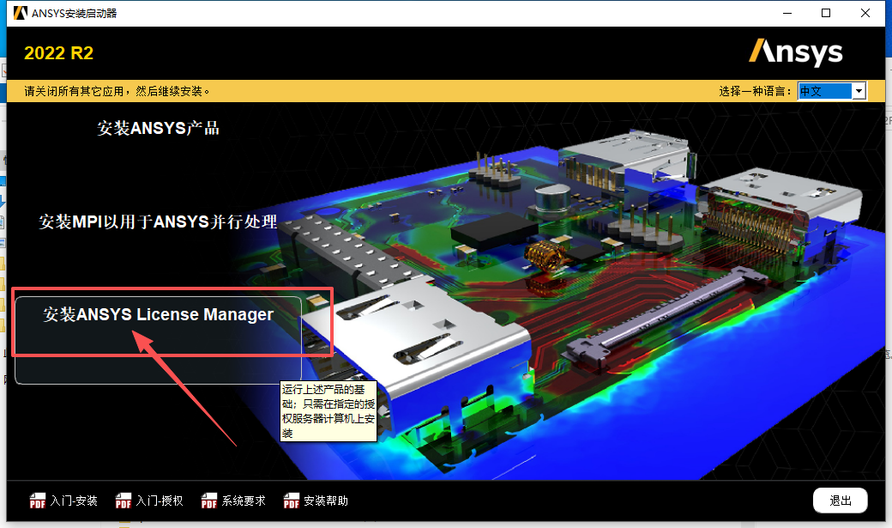
Task: Select the PDF icon before 入门-安装 text
Action: tap(38, 501)
